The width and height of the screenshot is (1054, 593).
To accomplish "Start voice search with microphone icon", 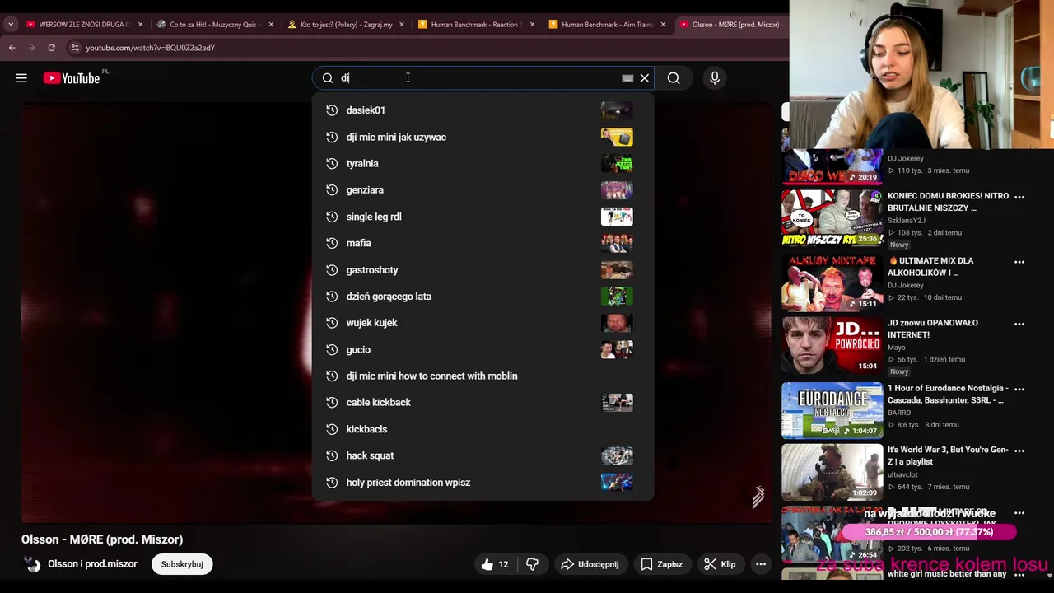I will pyautogui.click(x=715, y=78).
